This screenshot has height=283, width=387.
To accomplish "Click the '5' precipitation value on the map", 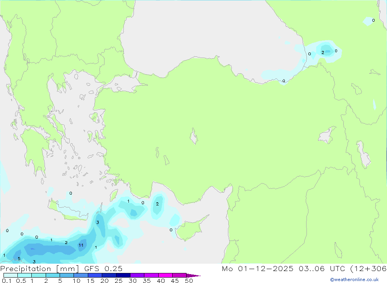I will tap(19, 259).
